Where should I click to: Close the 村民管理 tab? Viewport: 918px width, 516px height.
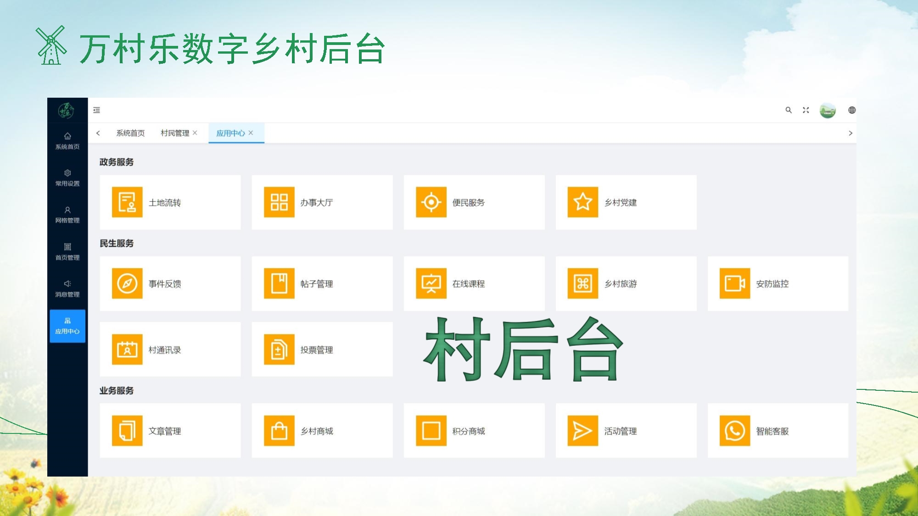click(195, 133)
